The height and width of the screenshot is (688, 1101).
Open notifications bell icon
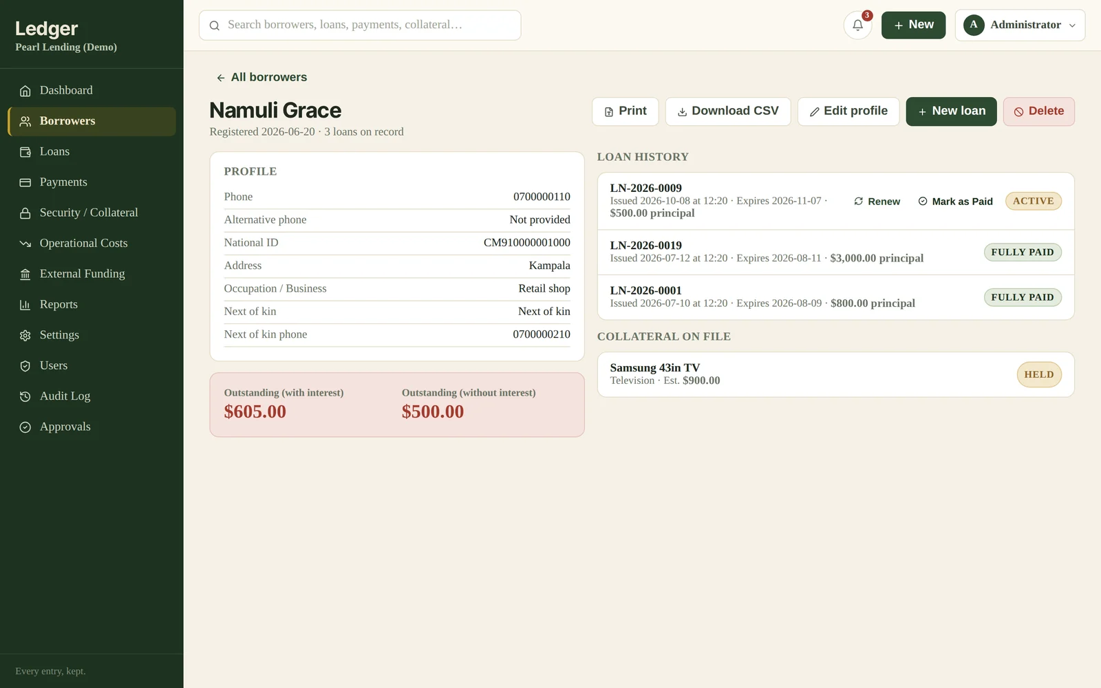857,25
